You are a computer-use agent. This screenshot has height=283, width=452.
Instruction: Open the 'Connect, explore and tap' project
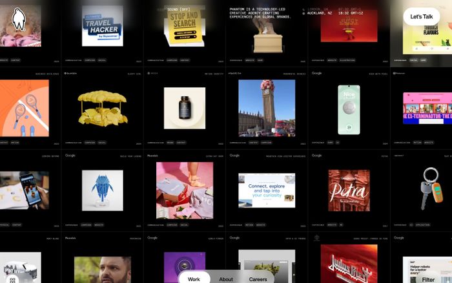pos(266,190)
